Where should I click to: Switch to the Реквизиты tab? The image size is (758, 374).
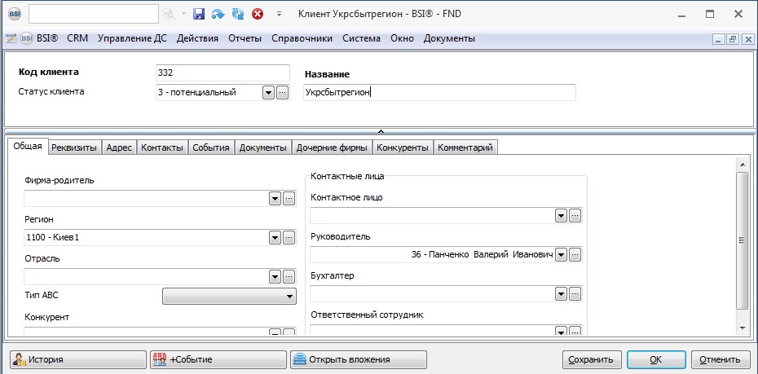(x=74, y=147)
